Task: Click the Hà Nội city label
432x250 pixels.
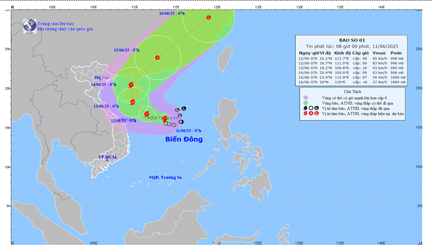Action: click(101, 77)
